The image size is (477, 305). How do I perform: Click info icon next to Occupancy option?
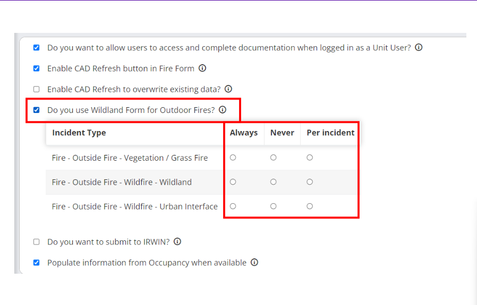254,263
